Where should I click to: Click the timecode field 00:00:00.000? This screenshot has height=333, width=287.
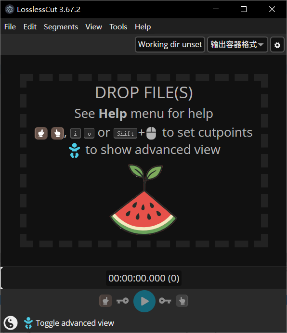[143, 278]
